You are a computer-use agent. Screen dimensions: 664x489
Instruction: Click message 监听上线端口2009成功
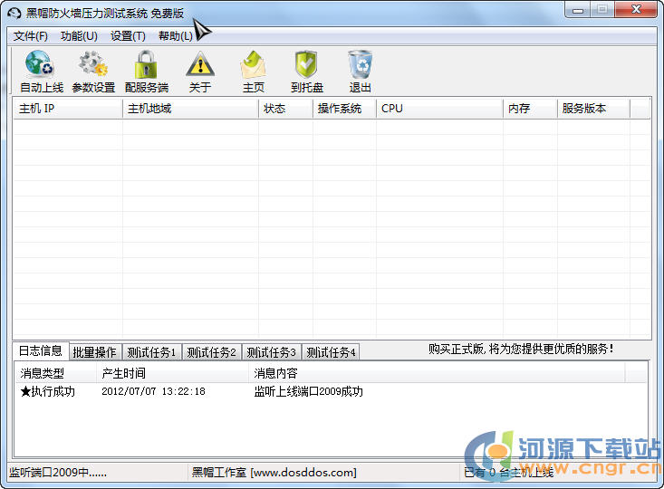point(308,391)
